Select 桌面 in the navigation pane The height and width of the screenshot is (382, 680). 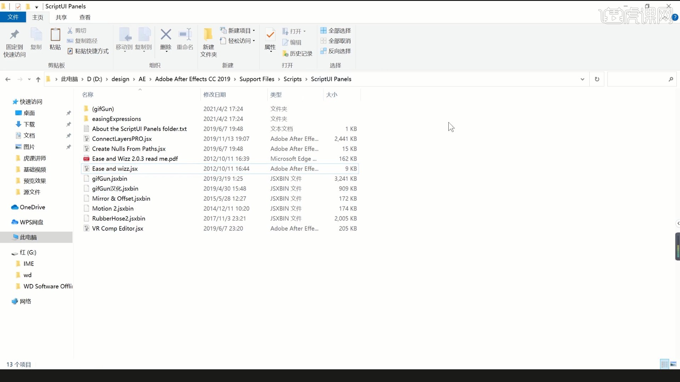(29, 113)
